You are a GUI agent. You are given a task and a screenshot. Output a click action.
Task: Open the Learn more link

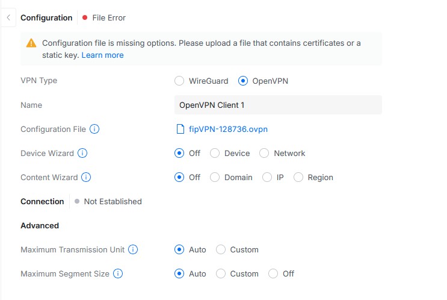[x=102, y=55]
